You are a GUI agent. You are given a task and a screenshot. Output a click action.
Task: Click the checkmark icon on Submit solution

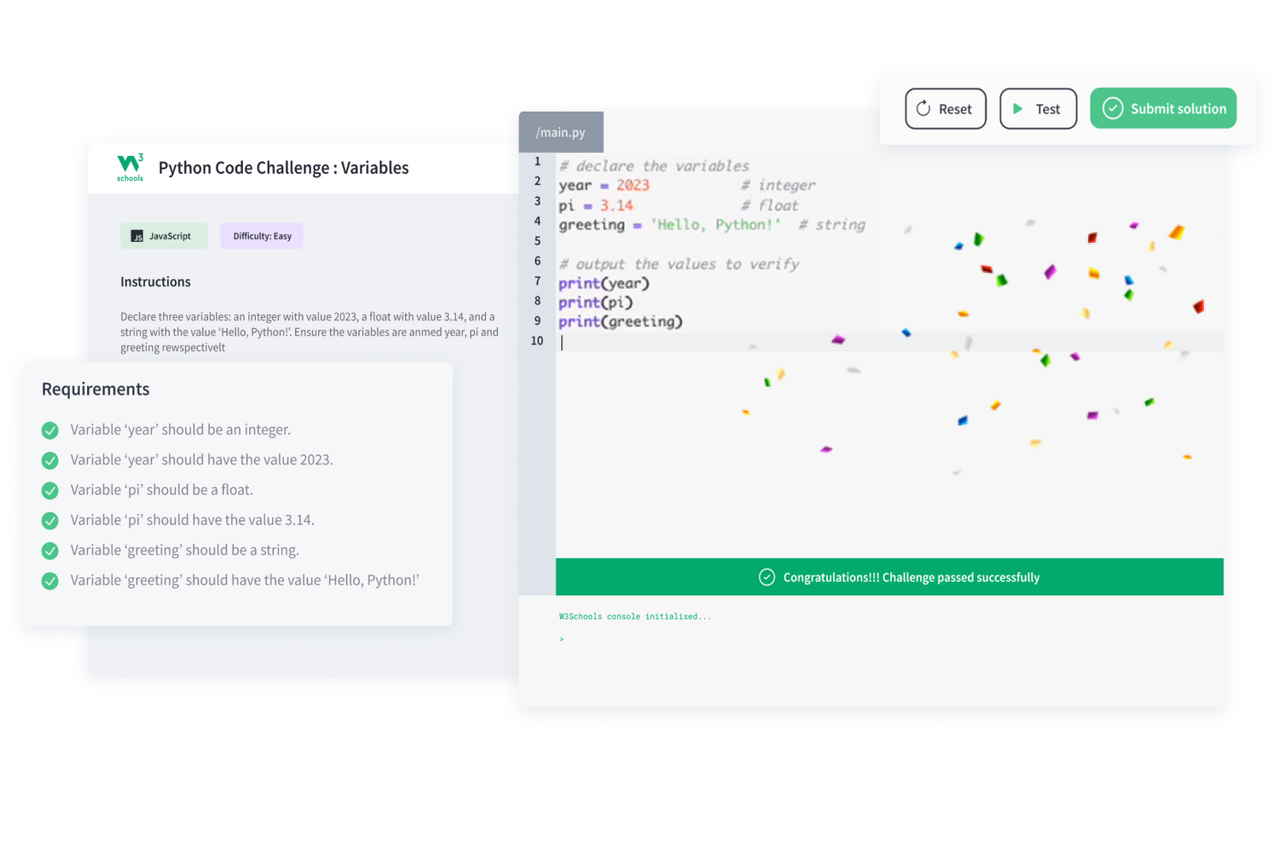tap(1113, 108)
